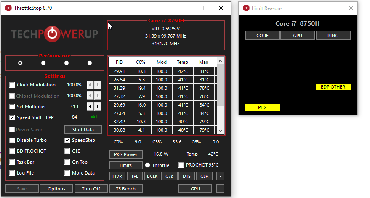Select the RING header in Limit Reasons
This screenshot has width=370, height=198.
(333, 36)
